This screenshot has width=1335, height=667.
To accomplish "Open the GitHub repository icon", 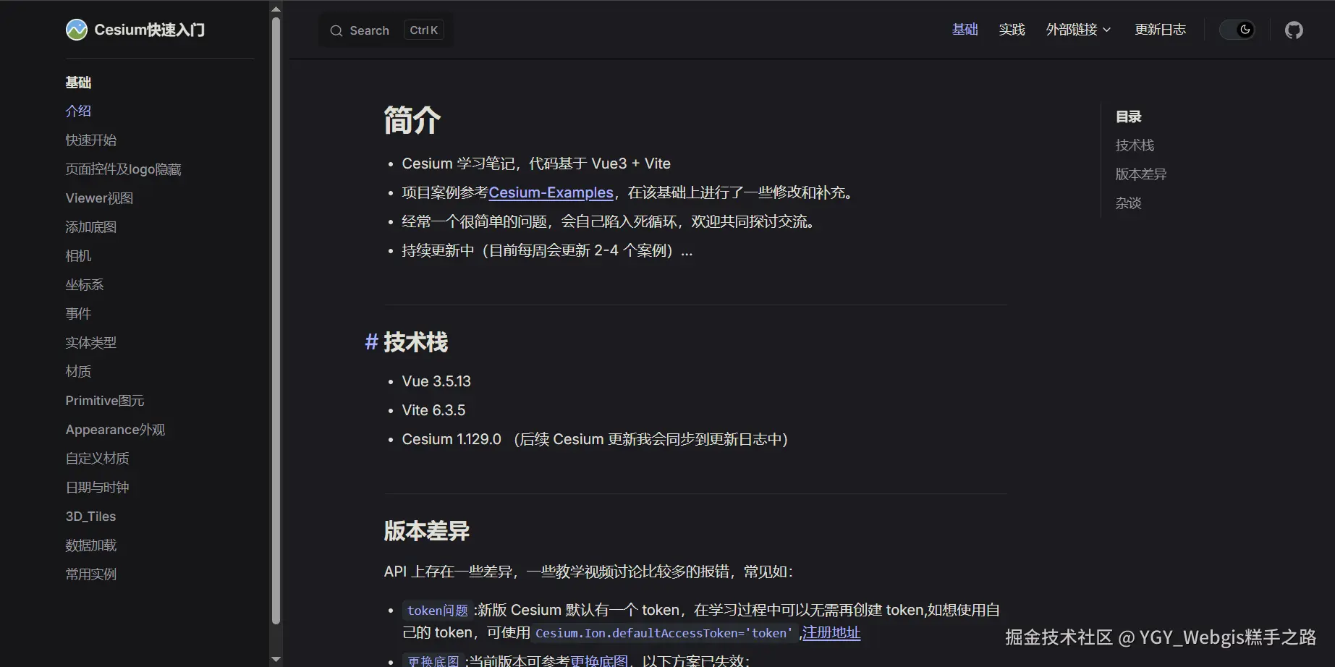I will [x=1294, y=30].
